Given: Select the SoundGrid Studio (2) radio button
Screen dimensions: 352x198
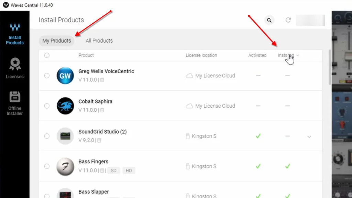Looking at the screenshot, I should pyautogui.click(x=47, y=136).
